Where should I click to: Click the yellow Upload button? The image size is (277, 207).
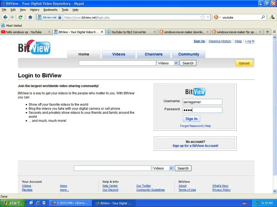[x=244, y=63]
